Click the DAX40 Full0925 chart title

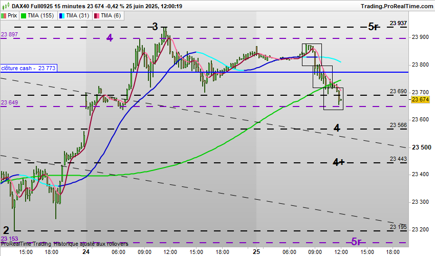tap(33, 6)
